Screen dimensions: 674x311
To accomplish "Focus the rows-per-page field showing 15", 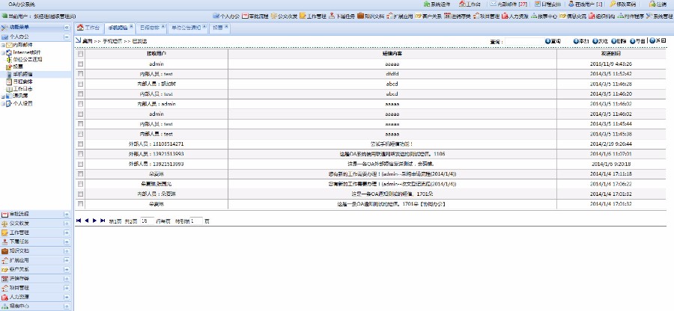I will tap(148, 221).
